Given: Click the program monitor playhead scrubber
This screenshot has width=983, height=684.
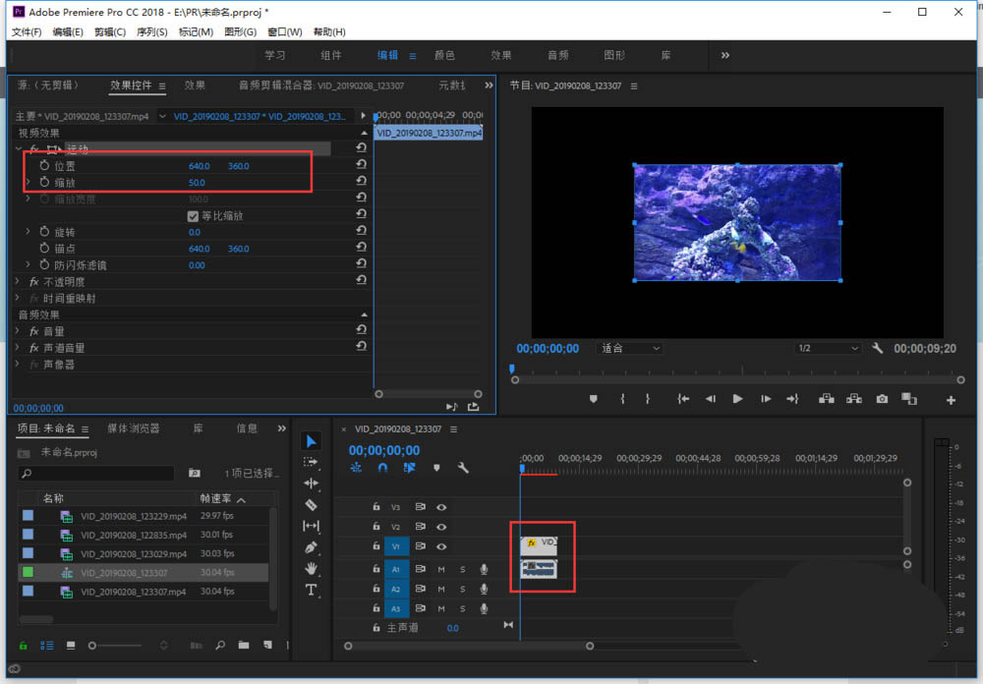Looking at the screenshot, I should [512, 369].
